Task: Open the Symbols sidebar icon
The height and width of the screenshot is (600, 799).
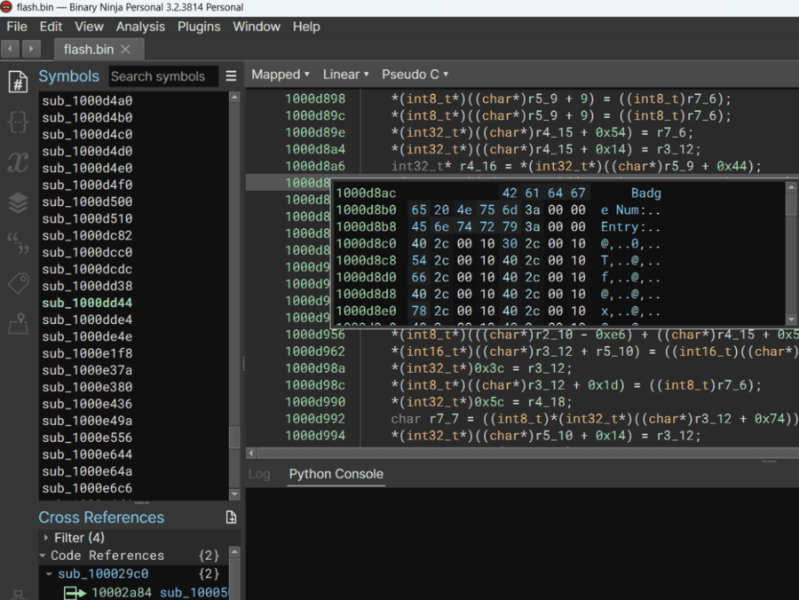Action: click(x=18, y=82)
